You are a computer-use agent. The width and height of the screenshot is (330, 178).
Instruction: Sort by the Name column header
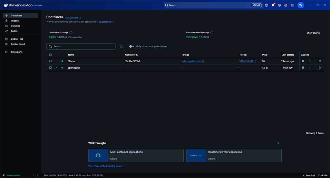[71, 55]
